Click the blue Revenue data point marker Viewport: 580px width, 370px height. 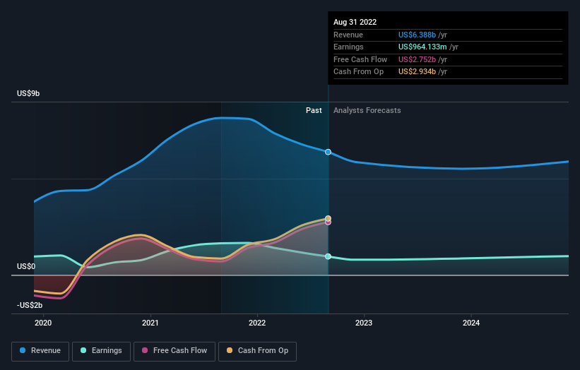point(328,152)
